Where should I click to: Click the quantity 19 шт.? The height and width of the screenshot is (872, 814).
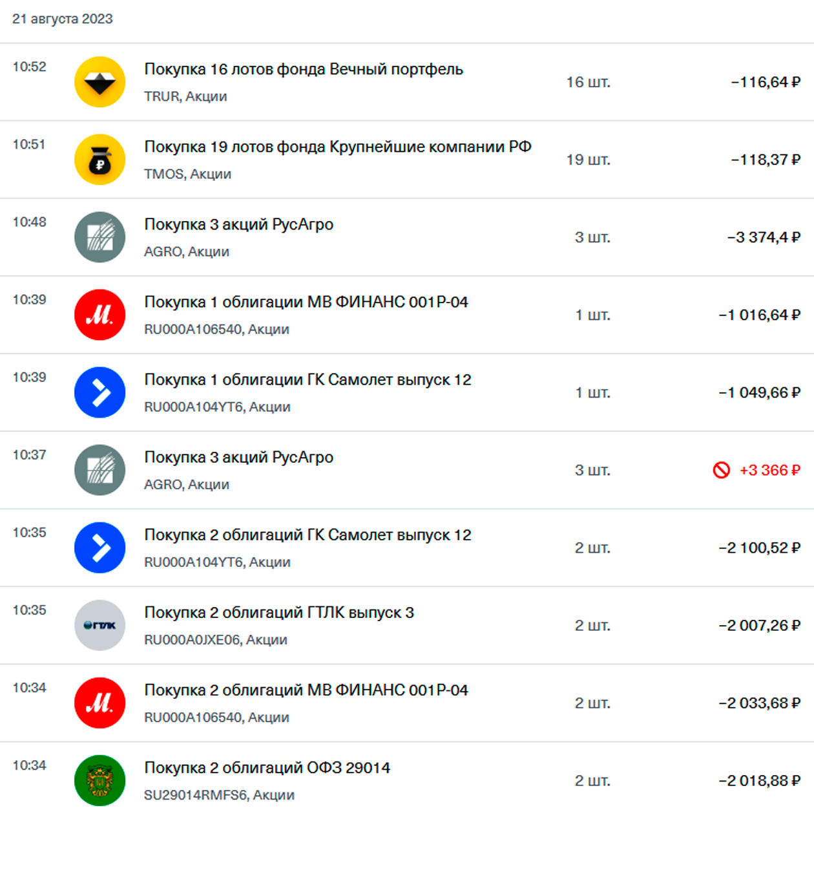pos(589,160)
